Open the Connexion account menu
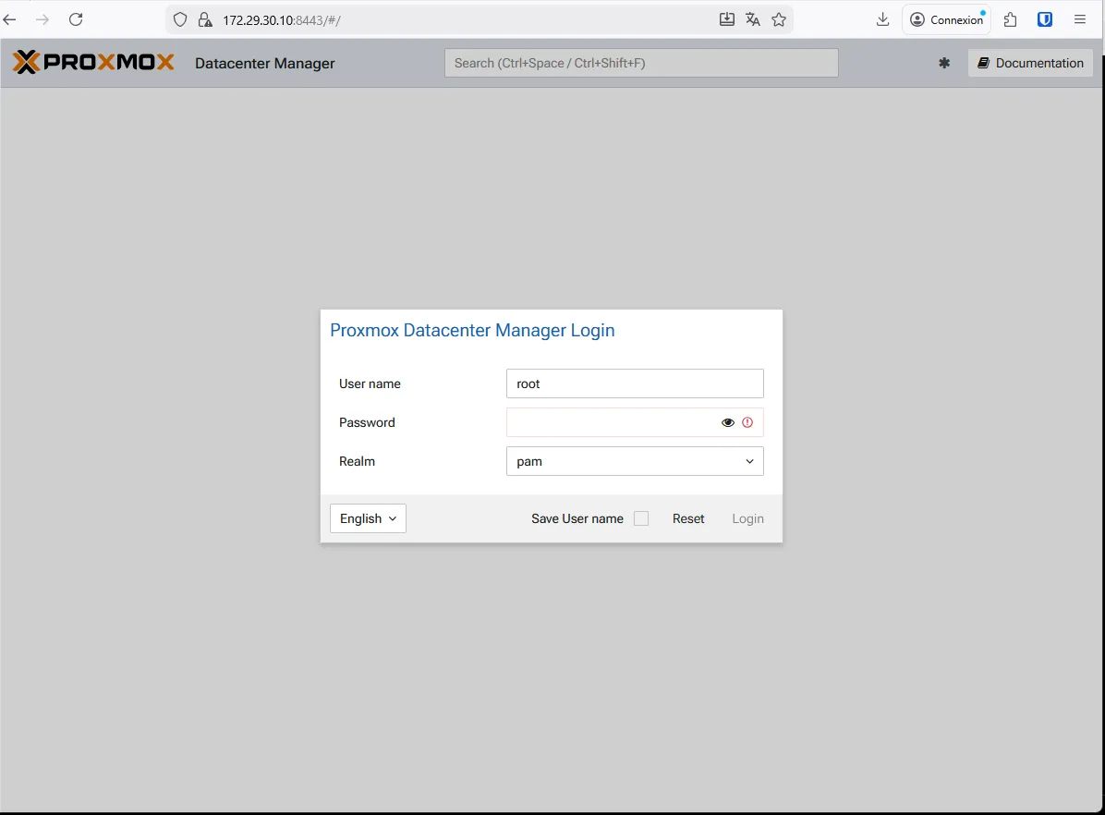1105x815 pixels. 946,19
